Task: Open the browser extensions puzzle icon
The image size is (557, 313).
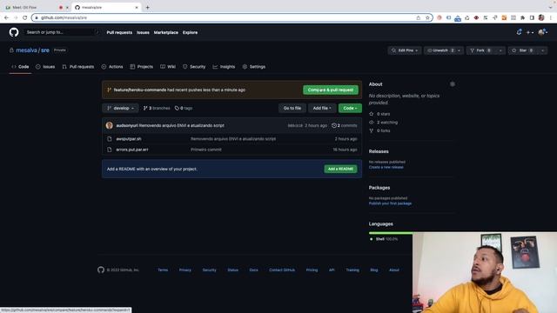Action: (x=522, y=17)
